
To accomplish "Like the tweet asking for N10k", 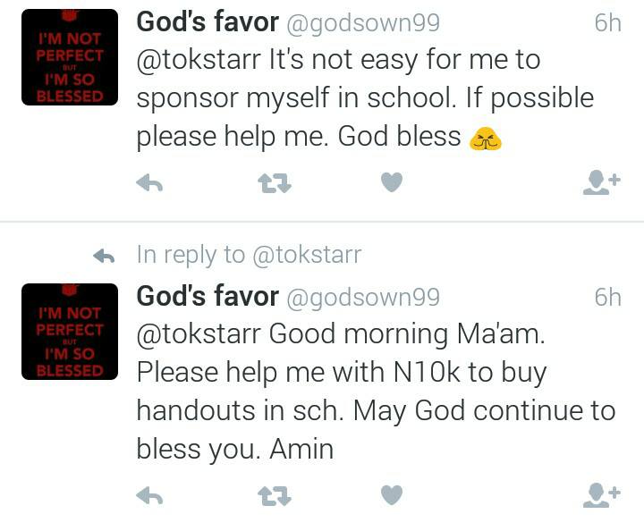I will pyautogui.click(x=392, y=494).
